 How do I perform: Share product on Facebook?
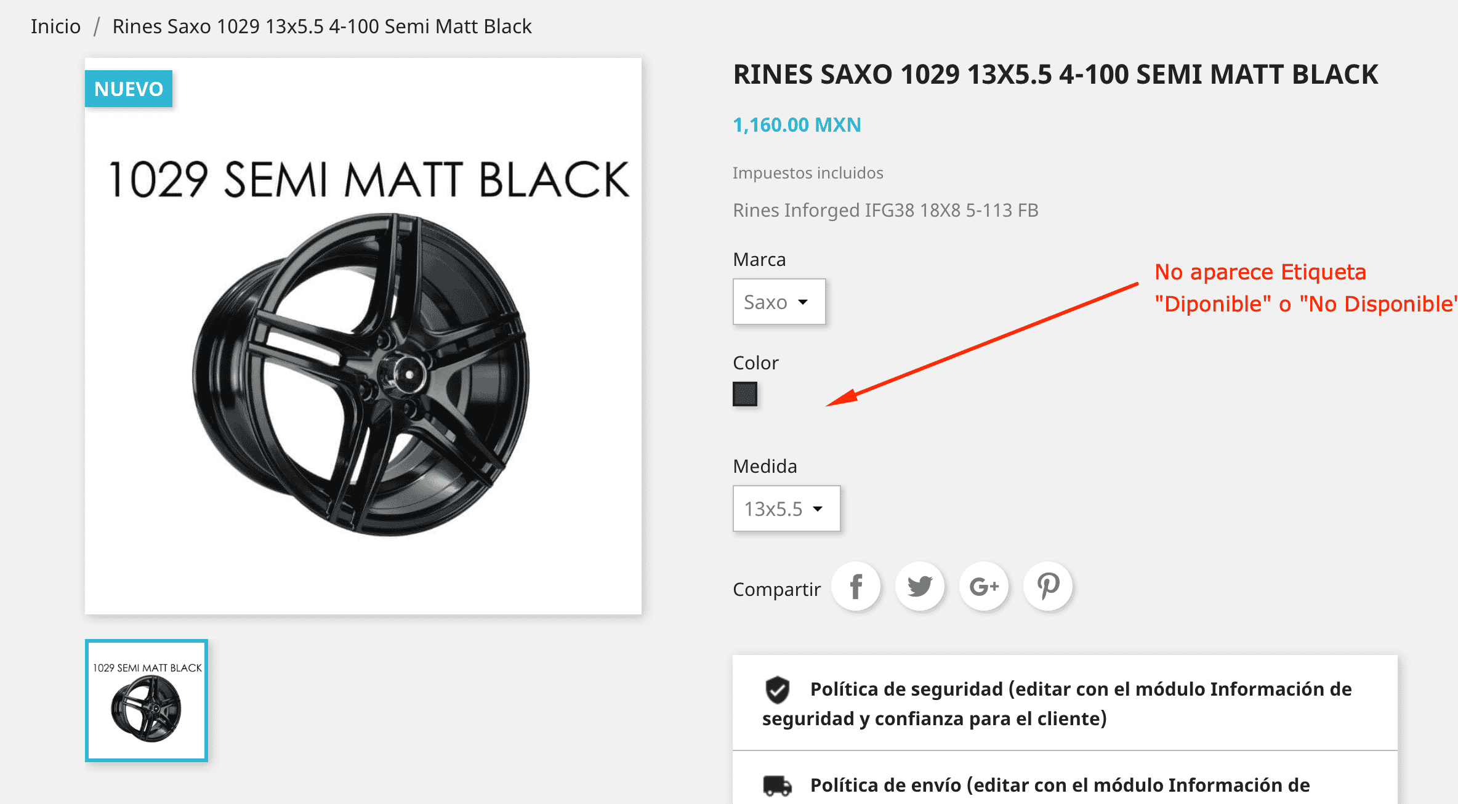point(856,586)
